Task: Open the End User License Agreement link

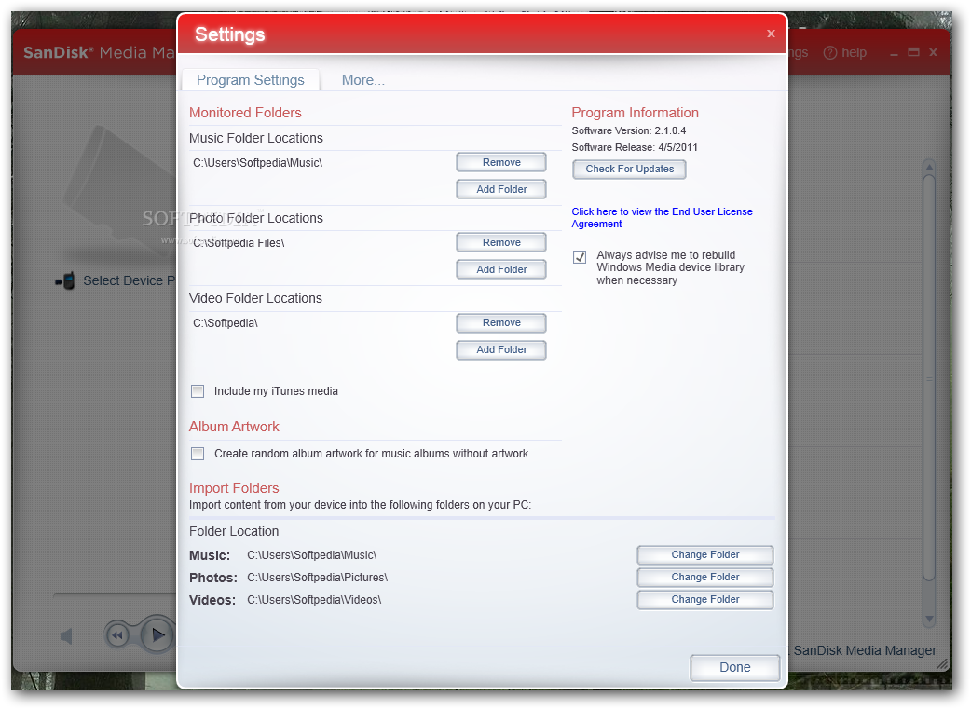Action: (662, 218)
